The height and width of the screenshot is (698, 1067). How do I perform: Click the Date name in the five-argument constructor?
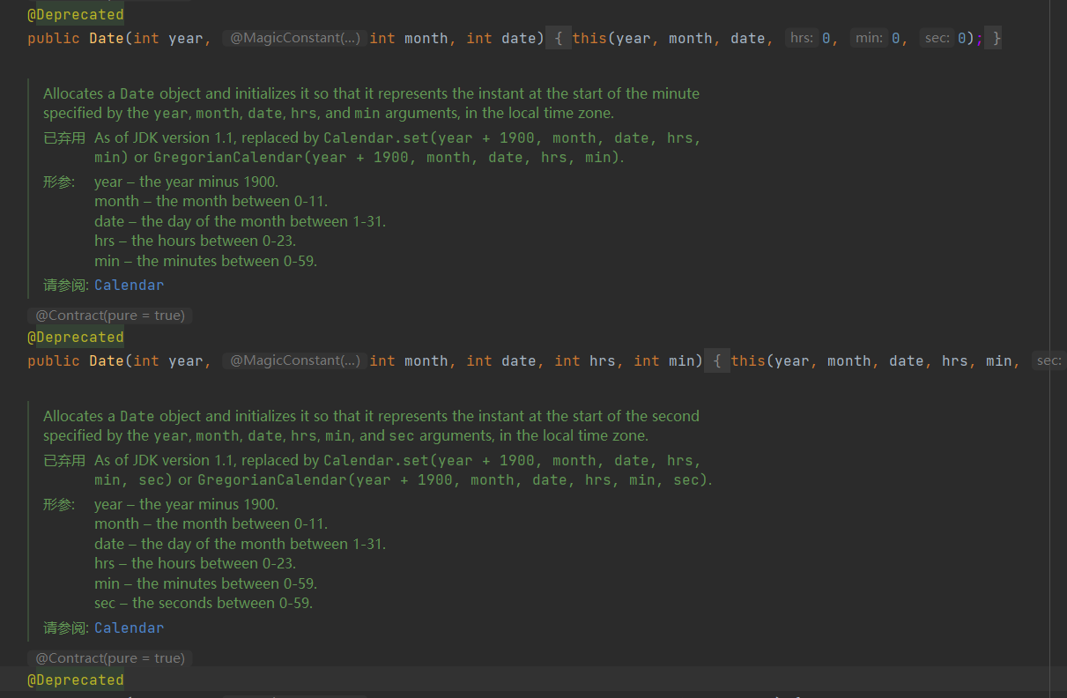click(107, 361)
